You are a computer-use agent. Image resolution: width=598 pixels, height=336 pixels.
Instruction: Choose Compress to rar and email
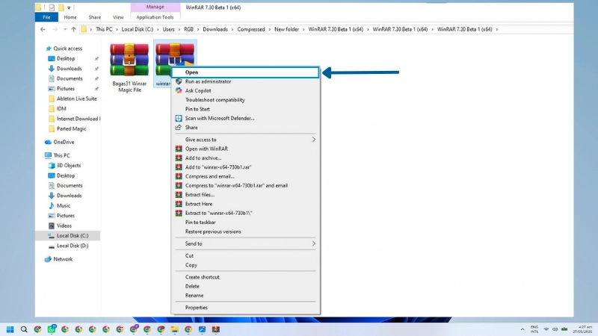(245, 185)
